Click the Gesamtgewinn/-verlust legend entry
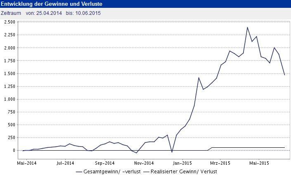This screenshot has height=175, width=291. (x=108, y=172)
